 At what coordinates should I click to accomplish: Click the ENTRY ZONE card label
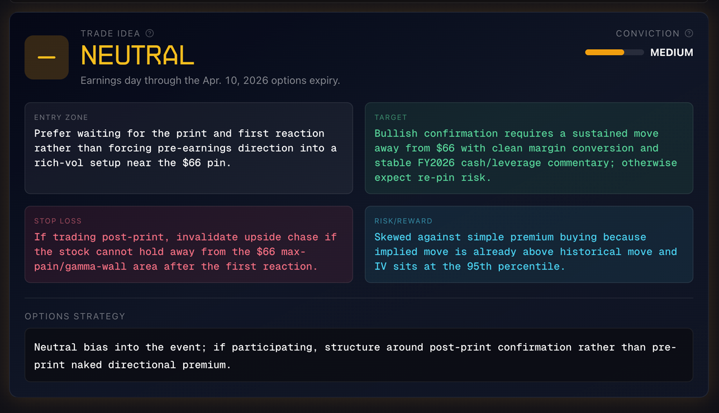pos(61,117)
